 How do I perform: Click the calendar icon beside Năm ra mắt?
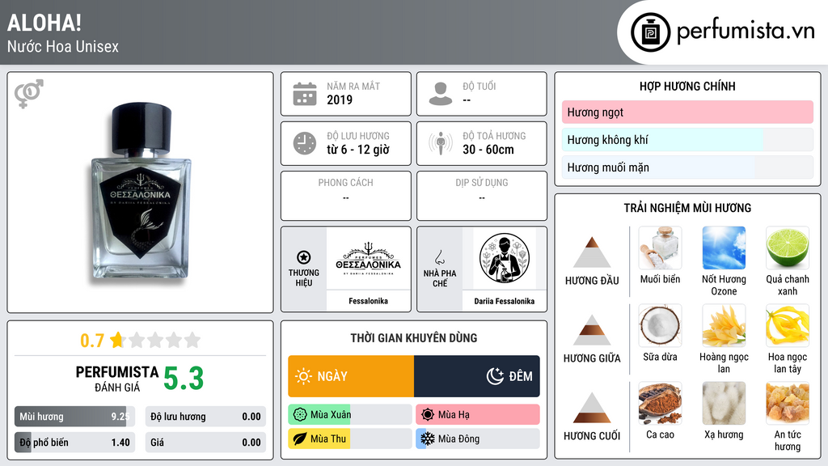coord(305,94)
